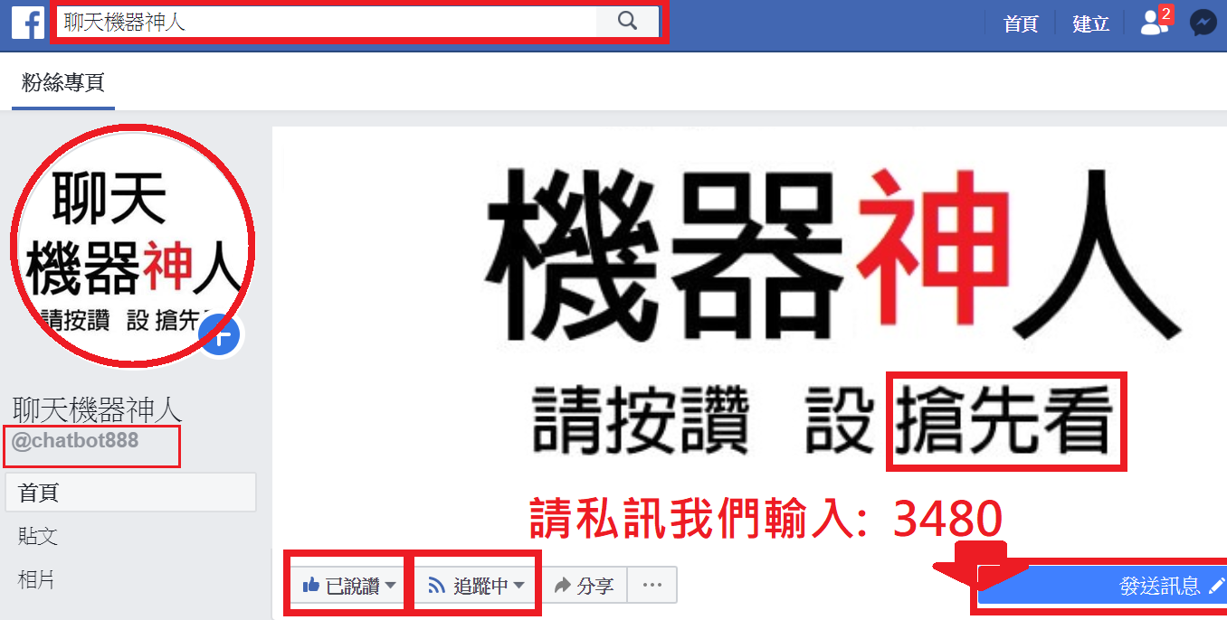Click the Facebook logo icon
Screen dimensions: 1227x620
click(x=27, y=23)
